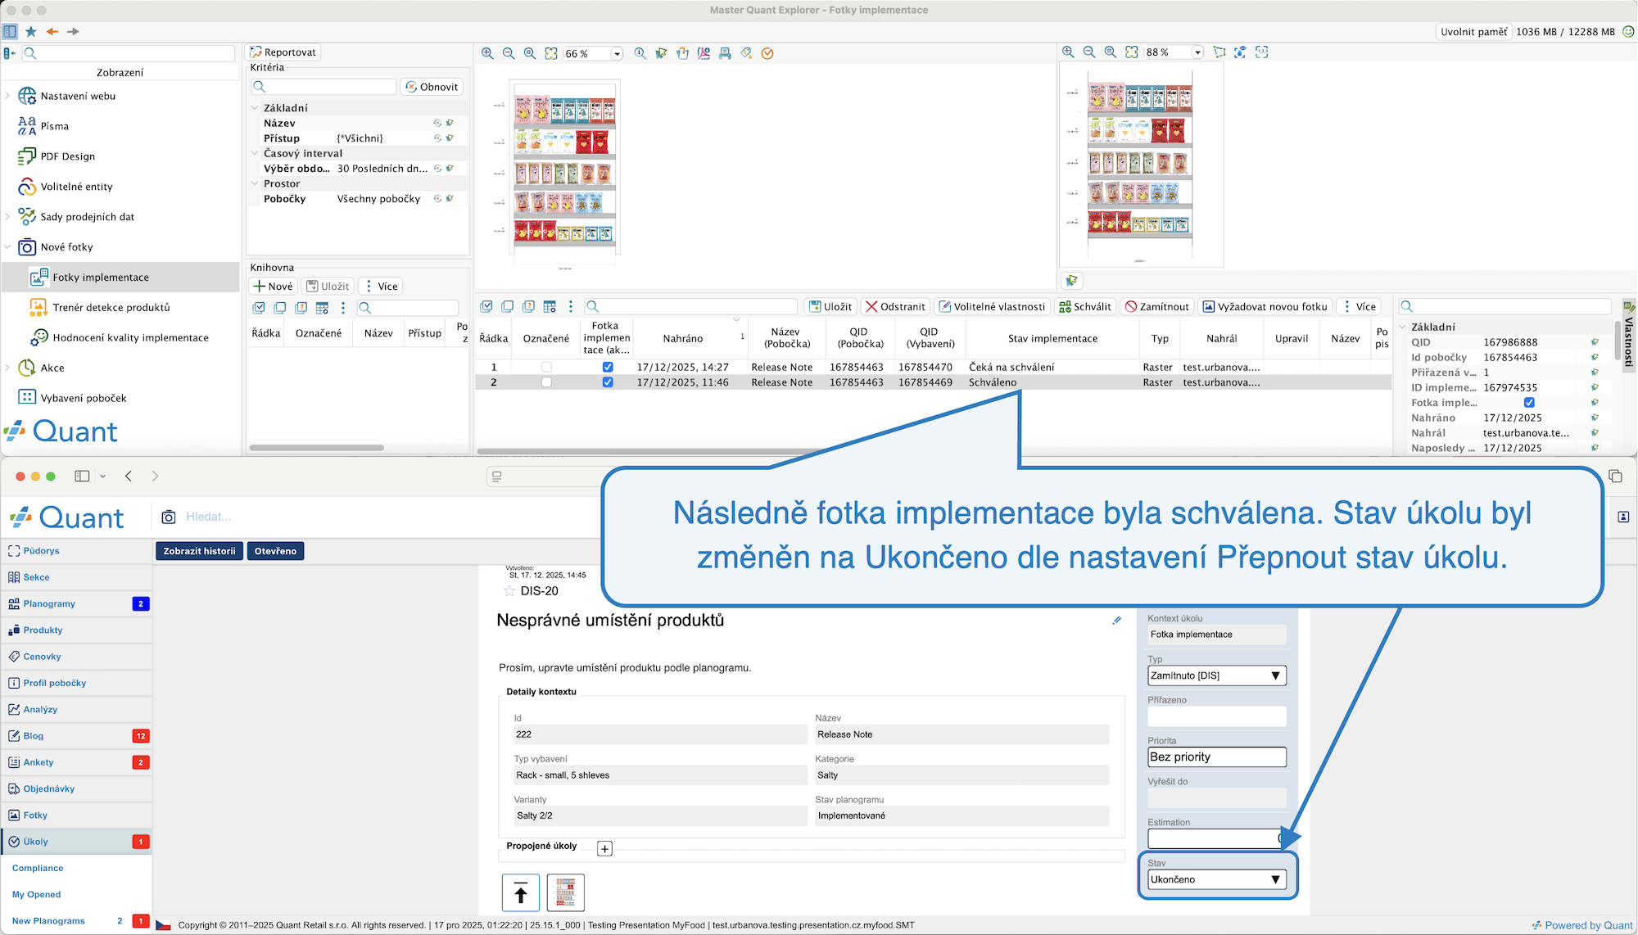Click the Zobrazit historii button
This screenshot has width=1638, height=935.
tap(199, 551)
